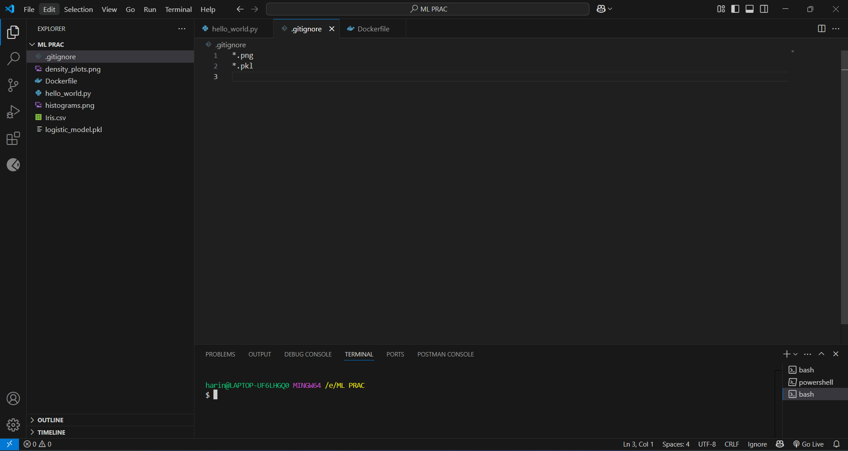
Task: Open the Manage gear icon
Action: point(13,425)
